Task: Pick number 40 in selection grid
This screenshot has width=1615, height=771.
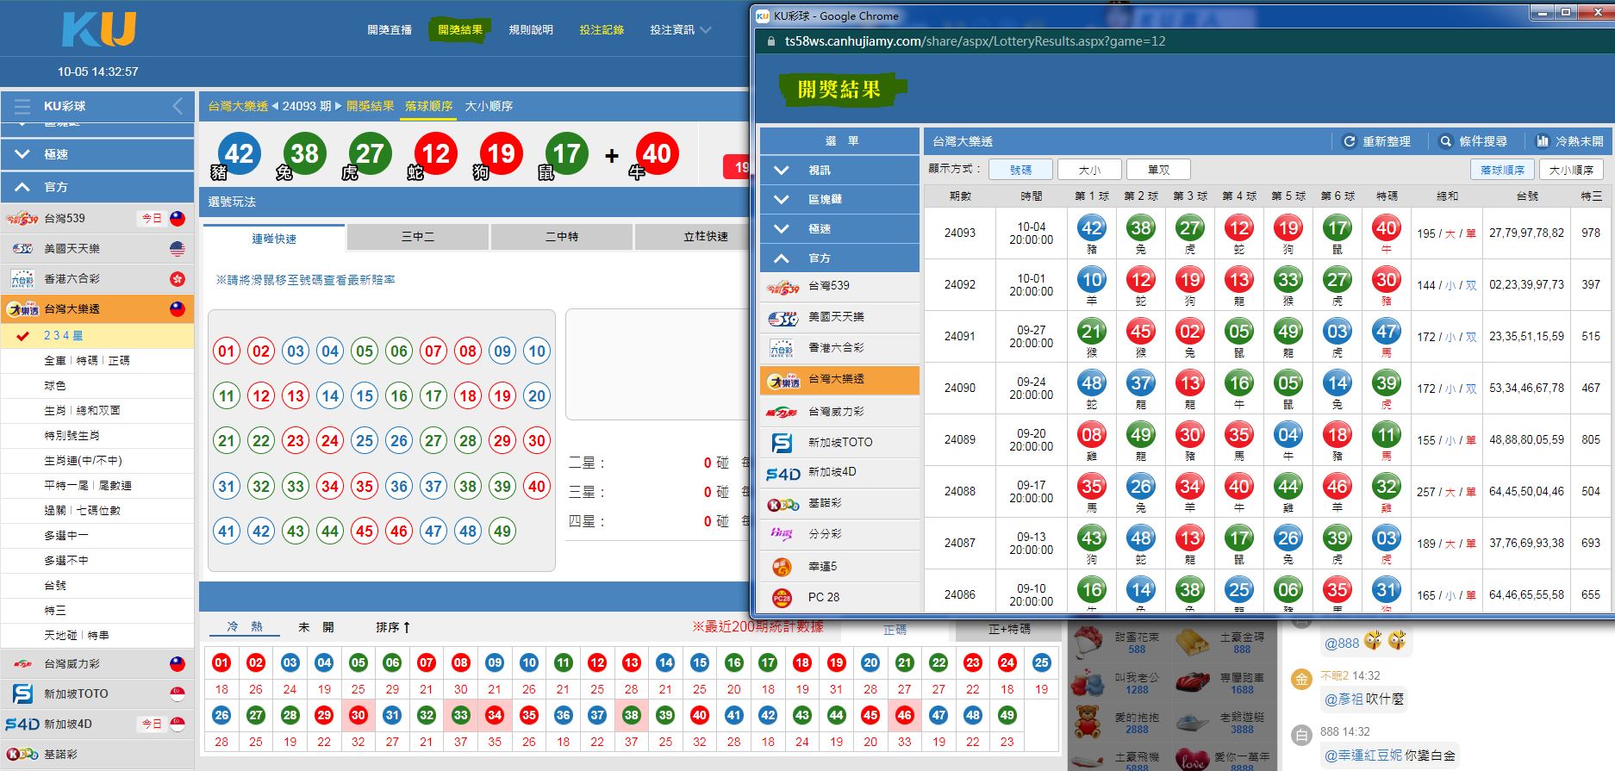Action: [x=537, y=486]
